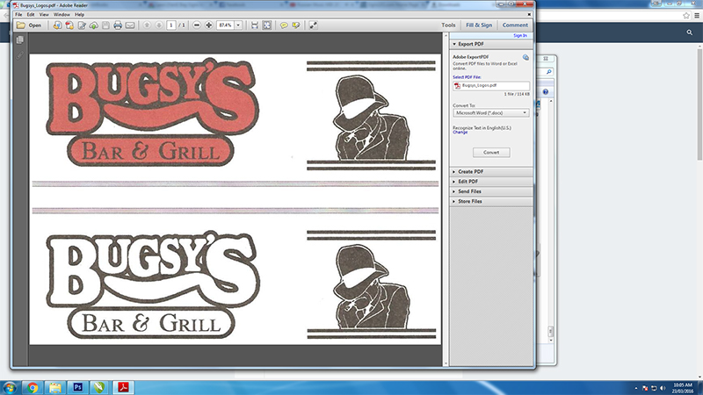Image resolution: width=703 pixels, height=395 pixels.
Task: Click the blue help icon in background window
Action: tap(545, 92)
